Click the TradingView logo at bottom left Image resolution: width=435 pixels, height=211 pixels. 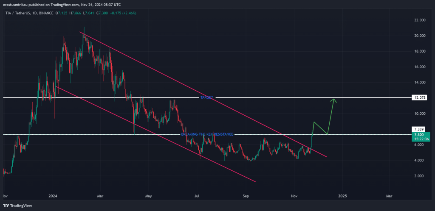(x=17, y=206)
